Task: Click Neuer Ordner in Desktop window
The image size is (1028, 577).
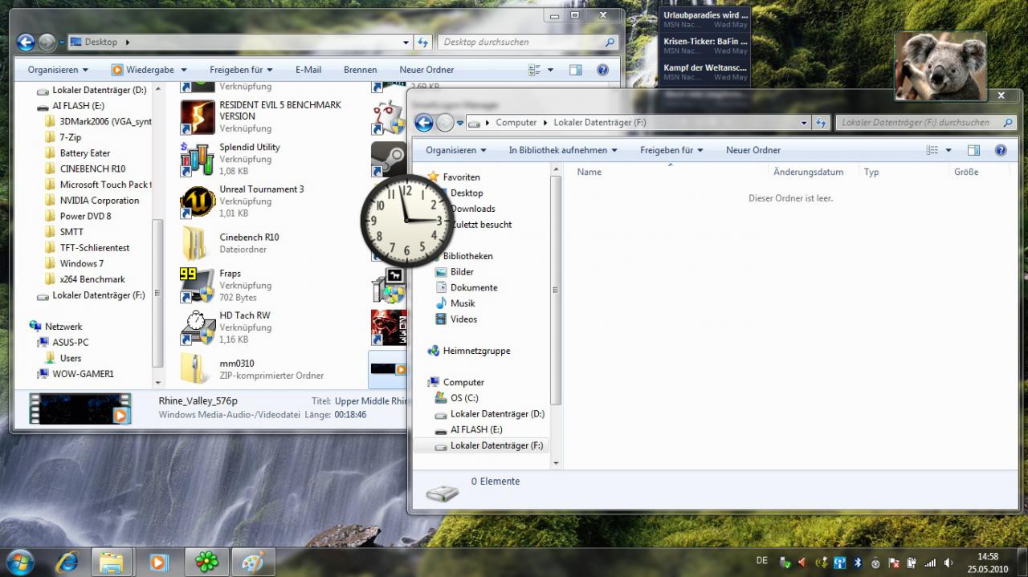Action: pos(426,70)
